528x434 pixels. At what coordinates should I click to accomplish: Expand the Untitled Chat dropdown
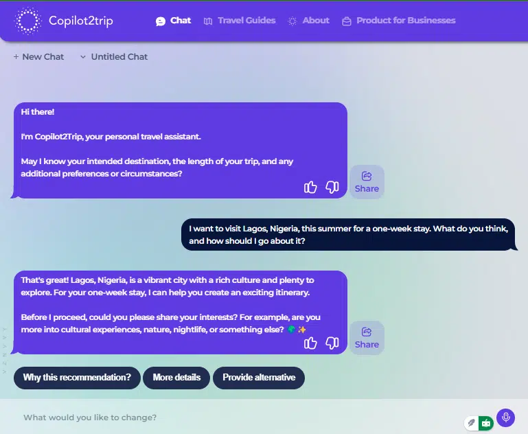pyautogui.click(x=114, y=56)
